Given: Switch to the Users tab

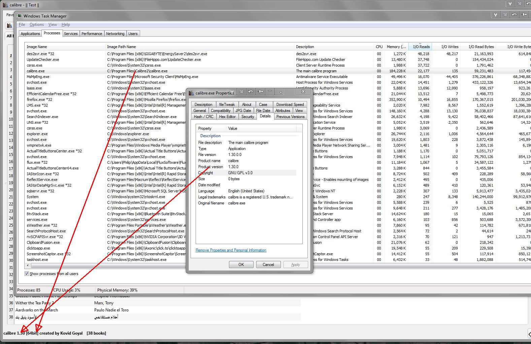Looking at the screenshot, I should 133,34.
